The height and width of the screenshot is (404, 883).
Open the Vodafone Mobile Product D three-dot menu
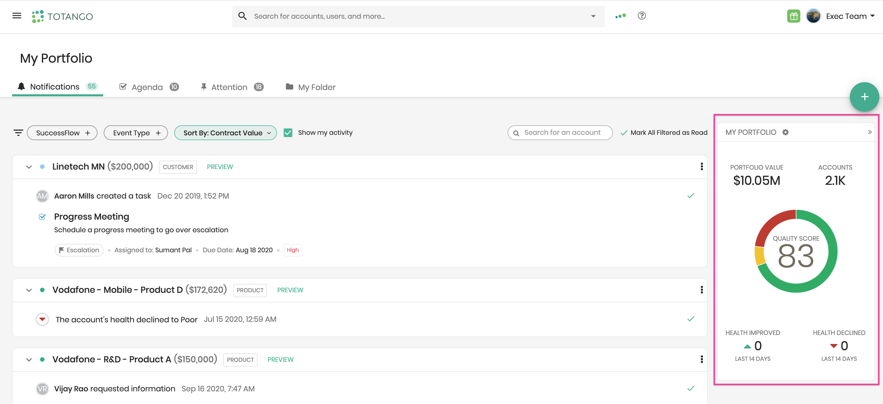click(702, 290)
